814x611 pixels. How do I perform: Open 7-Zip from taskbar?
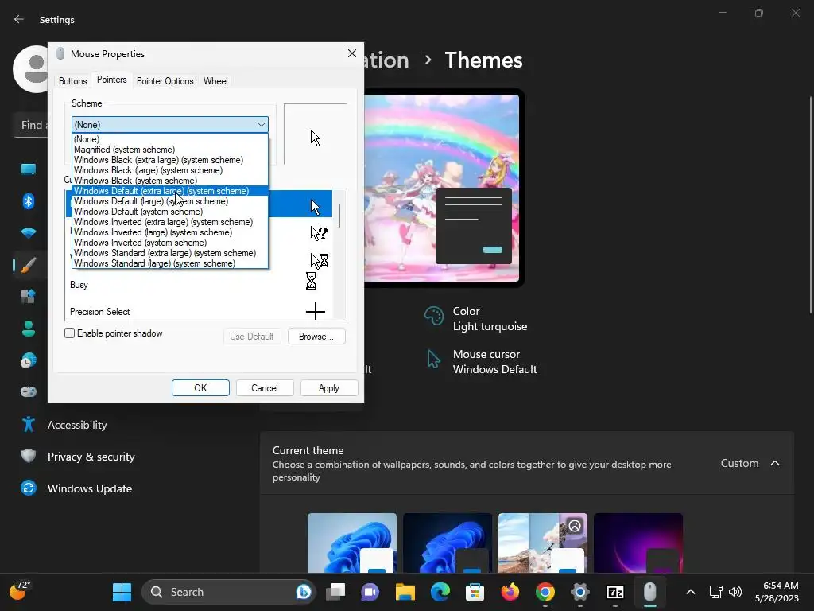coord(614,592)
